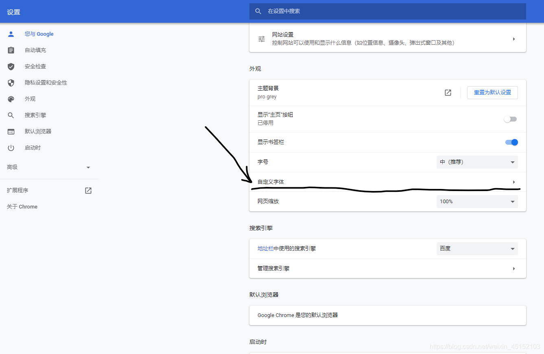The width and height of the screenshot is (544, 354).
Task: Click the browser window icon for 默认浏览器
Action: (x=11, y=132)
